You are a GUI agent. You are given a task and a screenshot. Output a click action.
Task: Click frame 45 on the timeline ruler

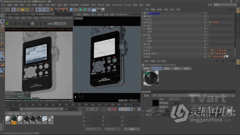point(66,105)
